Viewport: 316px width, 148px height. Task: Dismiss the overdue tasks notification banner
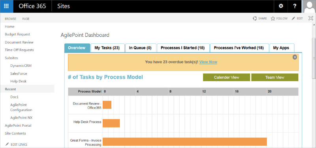(295, 57)
